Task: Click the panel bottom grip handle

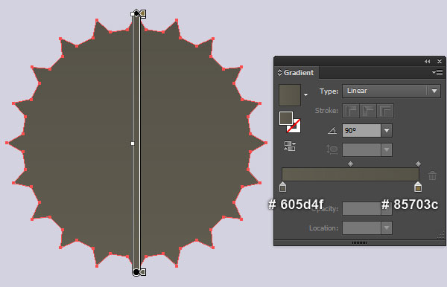Action: pyautogui.click(x=360, y=242)
